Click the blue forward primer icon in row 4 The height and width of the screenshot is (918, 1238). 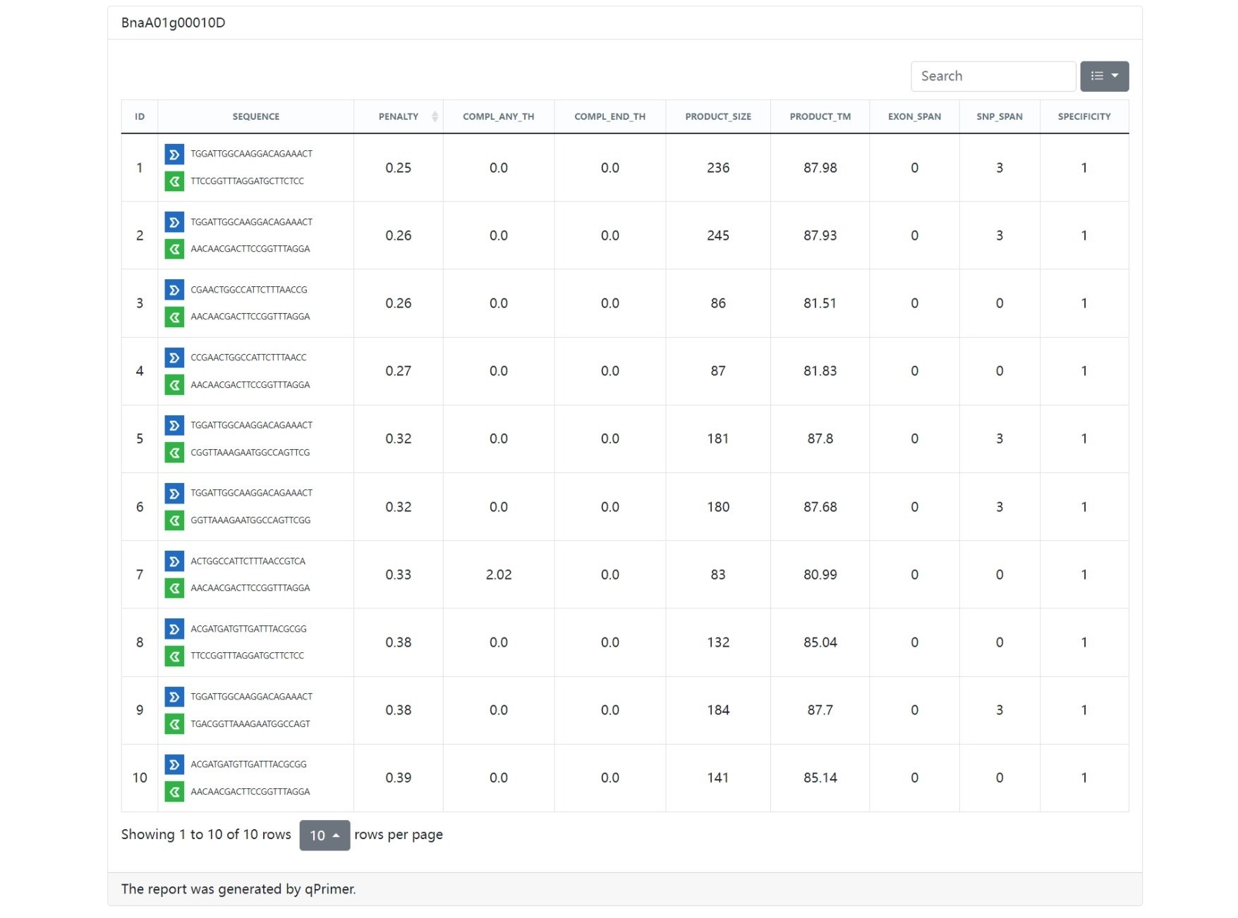click(174, 357)
